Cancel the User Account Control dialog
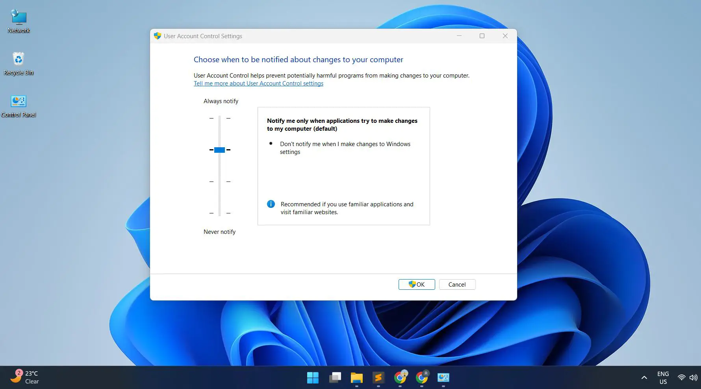Image resolution: width=701 pixels, height=389 pixels. pyautogui.click(x=457, y=284)
